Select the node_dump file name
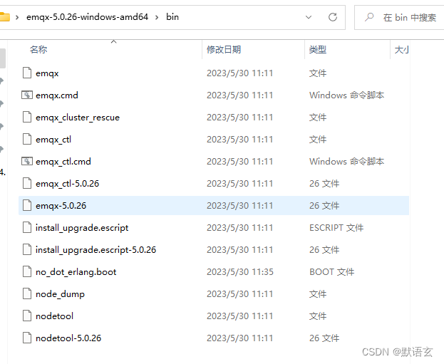The width and height of the screenshot is (444, 364). tap(60, 294)
